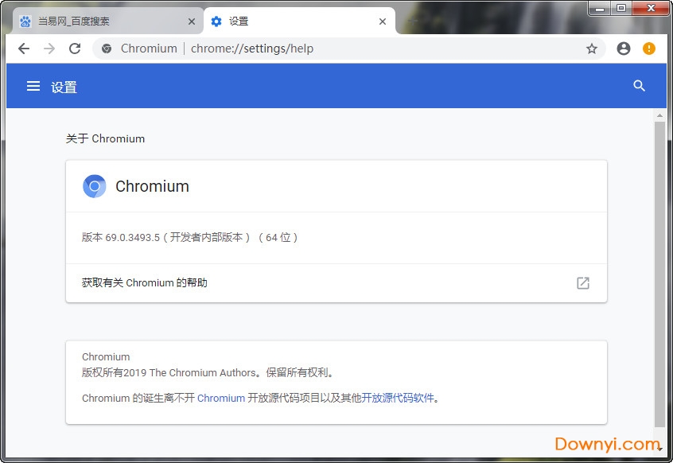
Task: Click the Chromium logo in About card
Action: click(95, 186)
